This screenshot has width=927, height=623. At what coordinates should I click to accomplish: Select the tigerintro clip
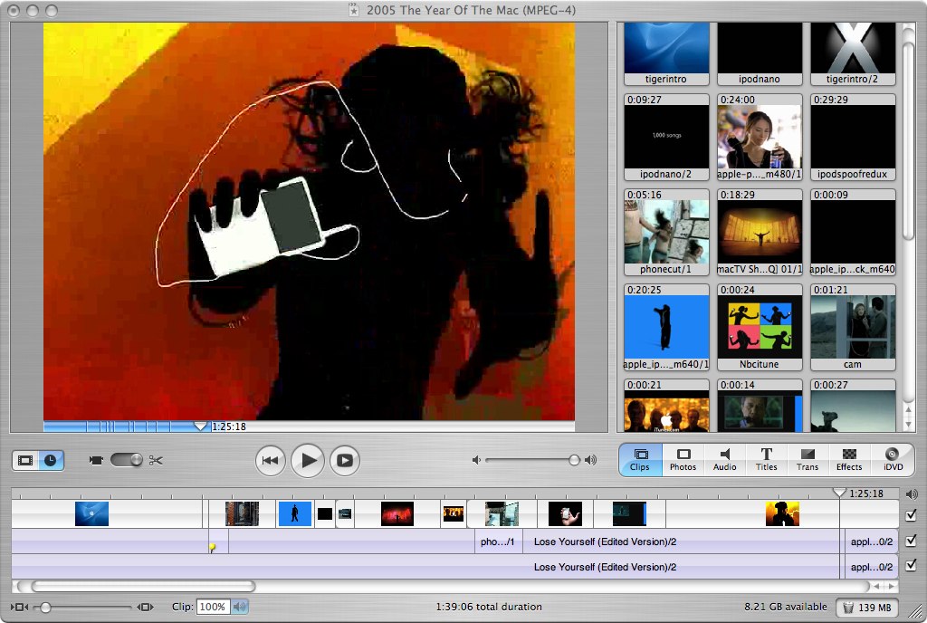(x=666, y=53)
